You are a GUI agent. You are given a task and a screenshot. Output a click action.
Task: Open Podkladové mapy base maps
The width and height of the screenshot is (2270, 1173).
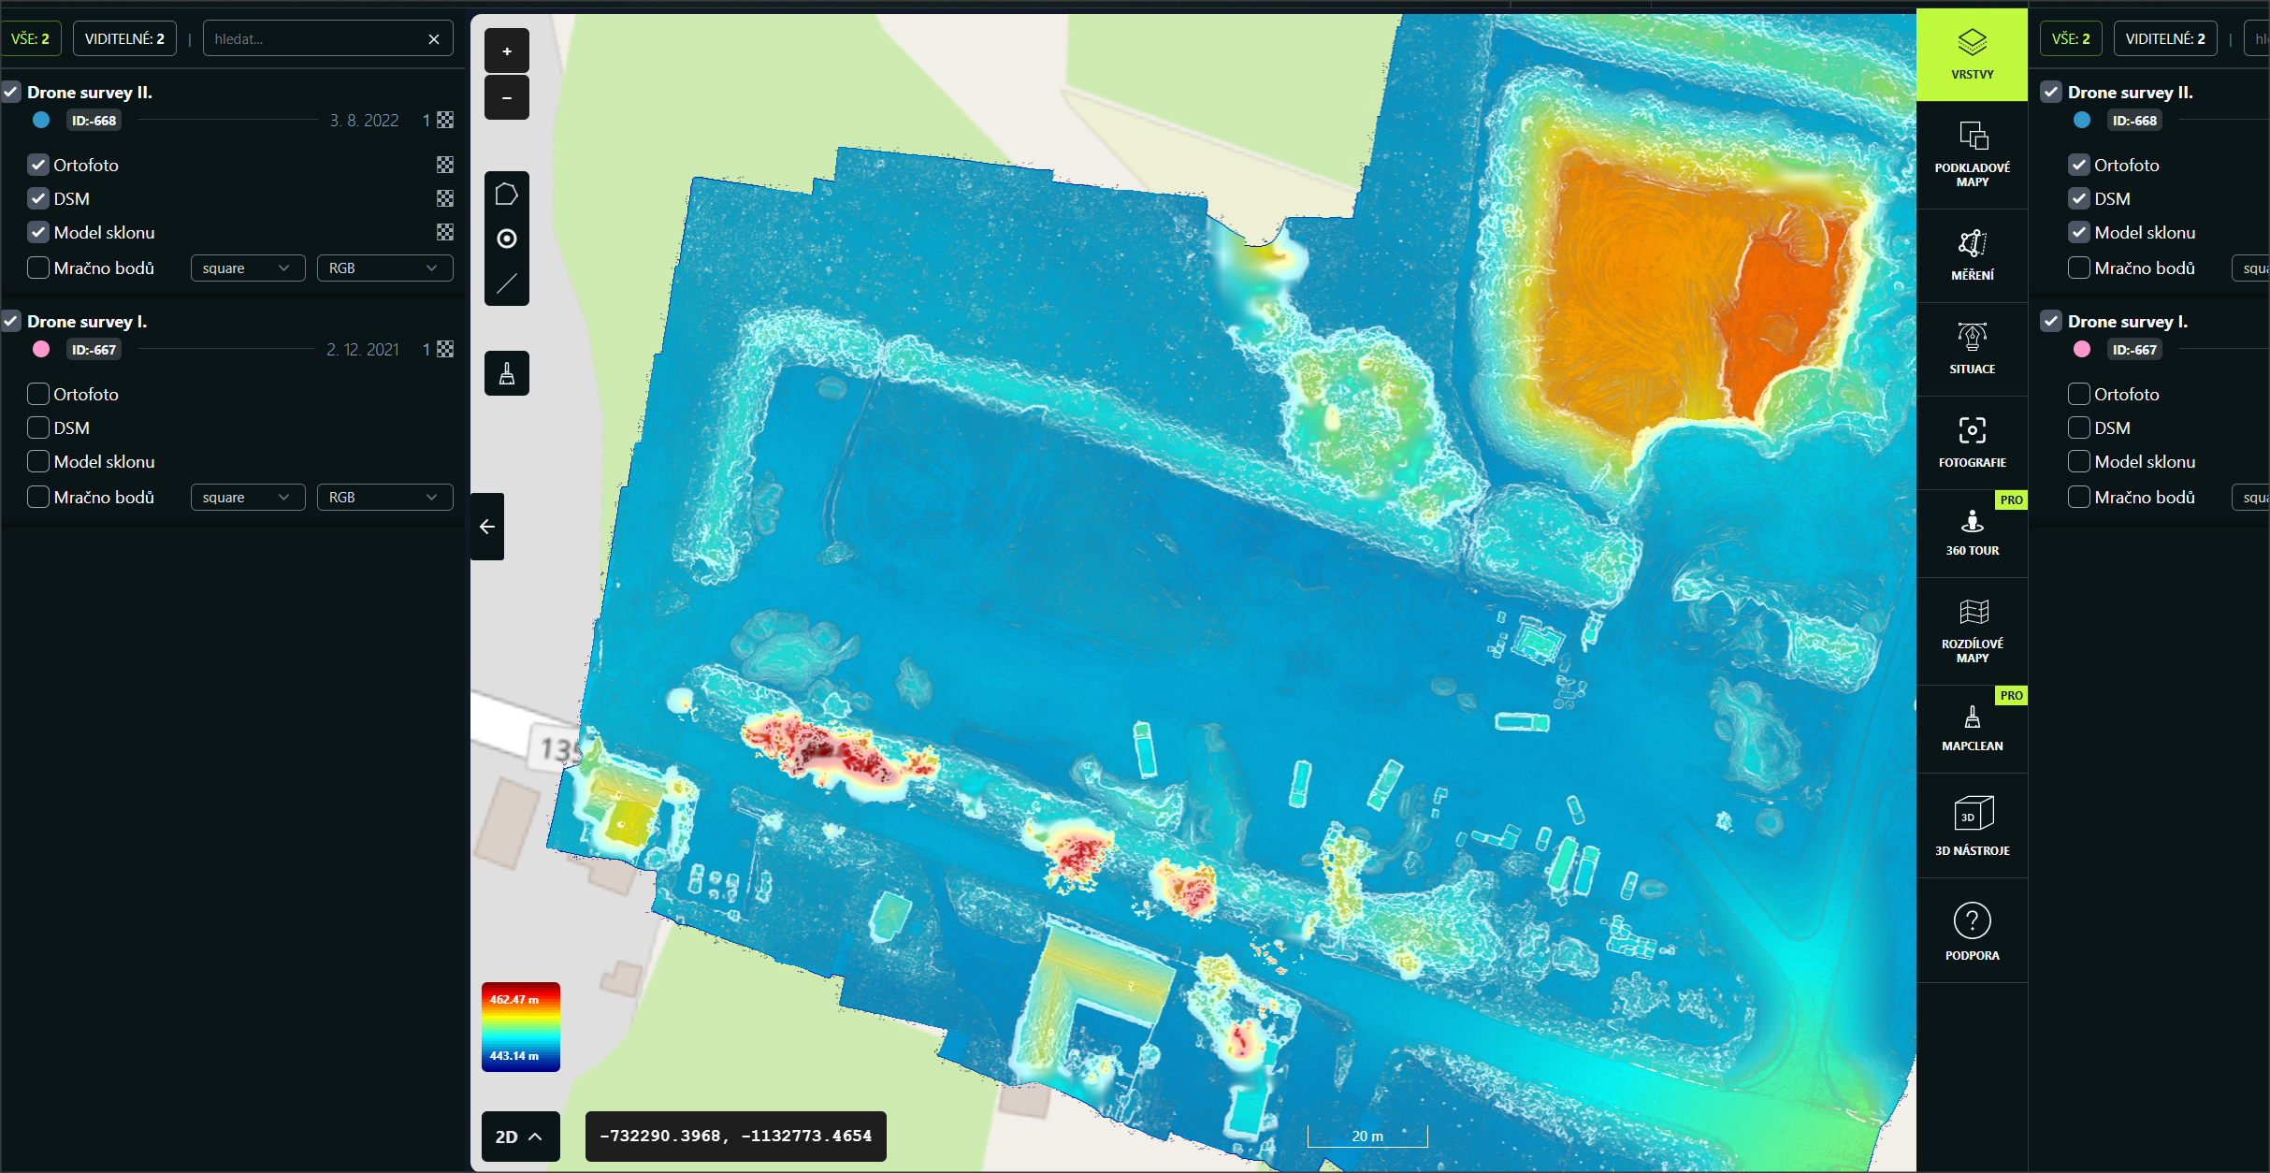(x=1972, y=155)
